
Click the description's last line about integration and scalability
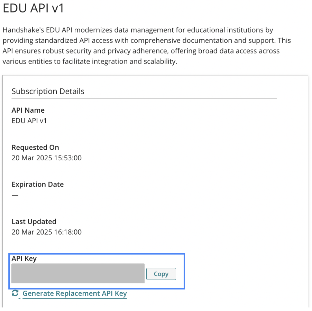click(x=90, y=62)
